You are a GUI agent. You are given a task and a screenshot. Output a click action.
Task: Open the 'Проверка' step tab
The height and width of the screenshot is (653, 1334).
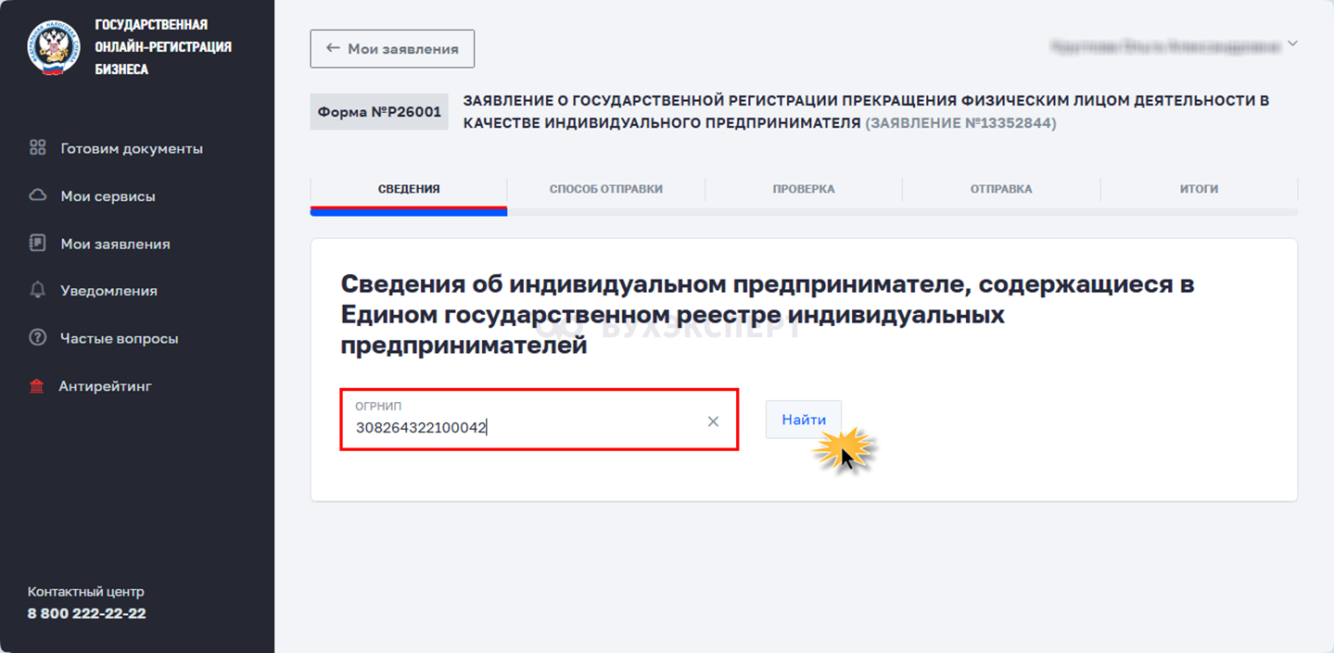click(x=804, y=189)
